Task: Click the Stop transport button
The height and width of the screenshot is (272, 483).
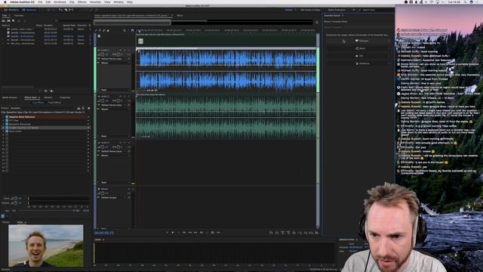Action: (167, 233)
